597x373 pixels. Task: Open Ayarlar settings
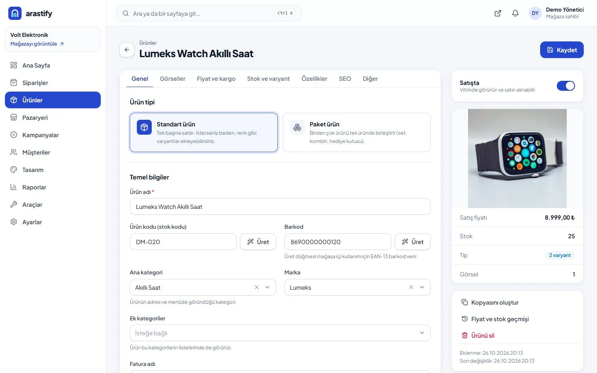[x=53, y=222]
